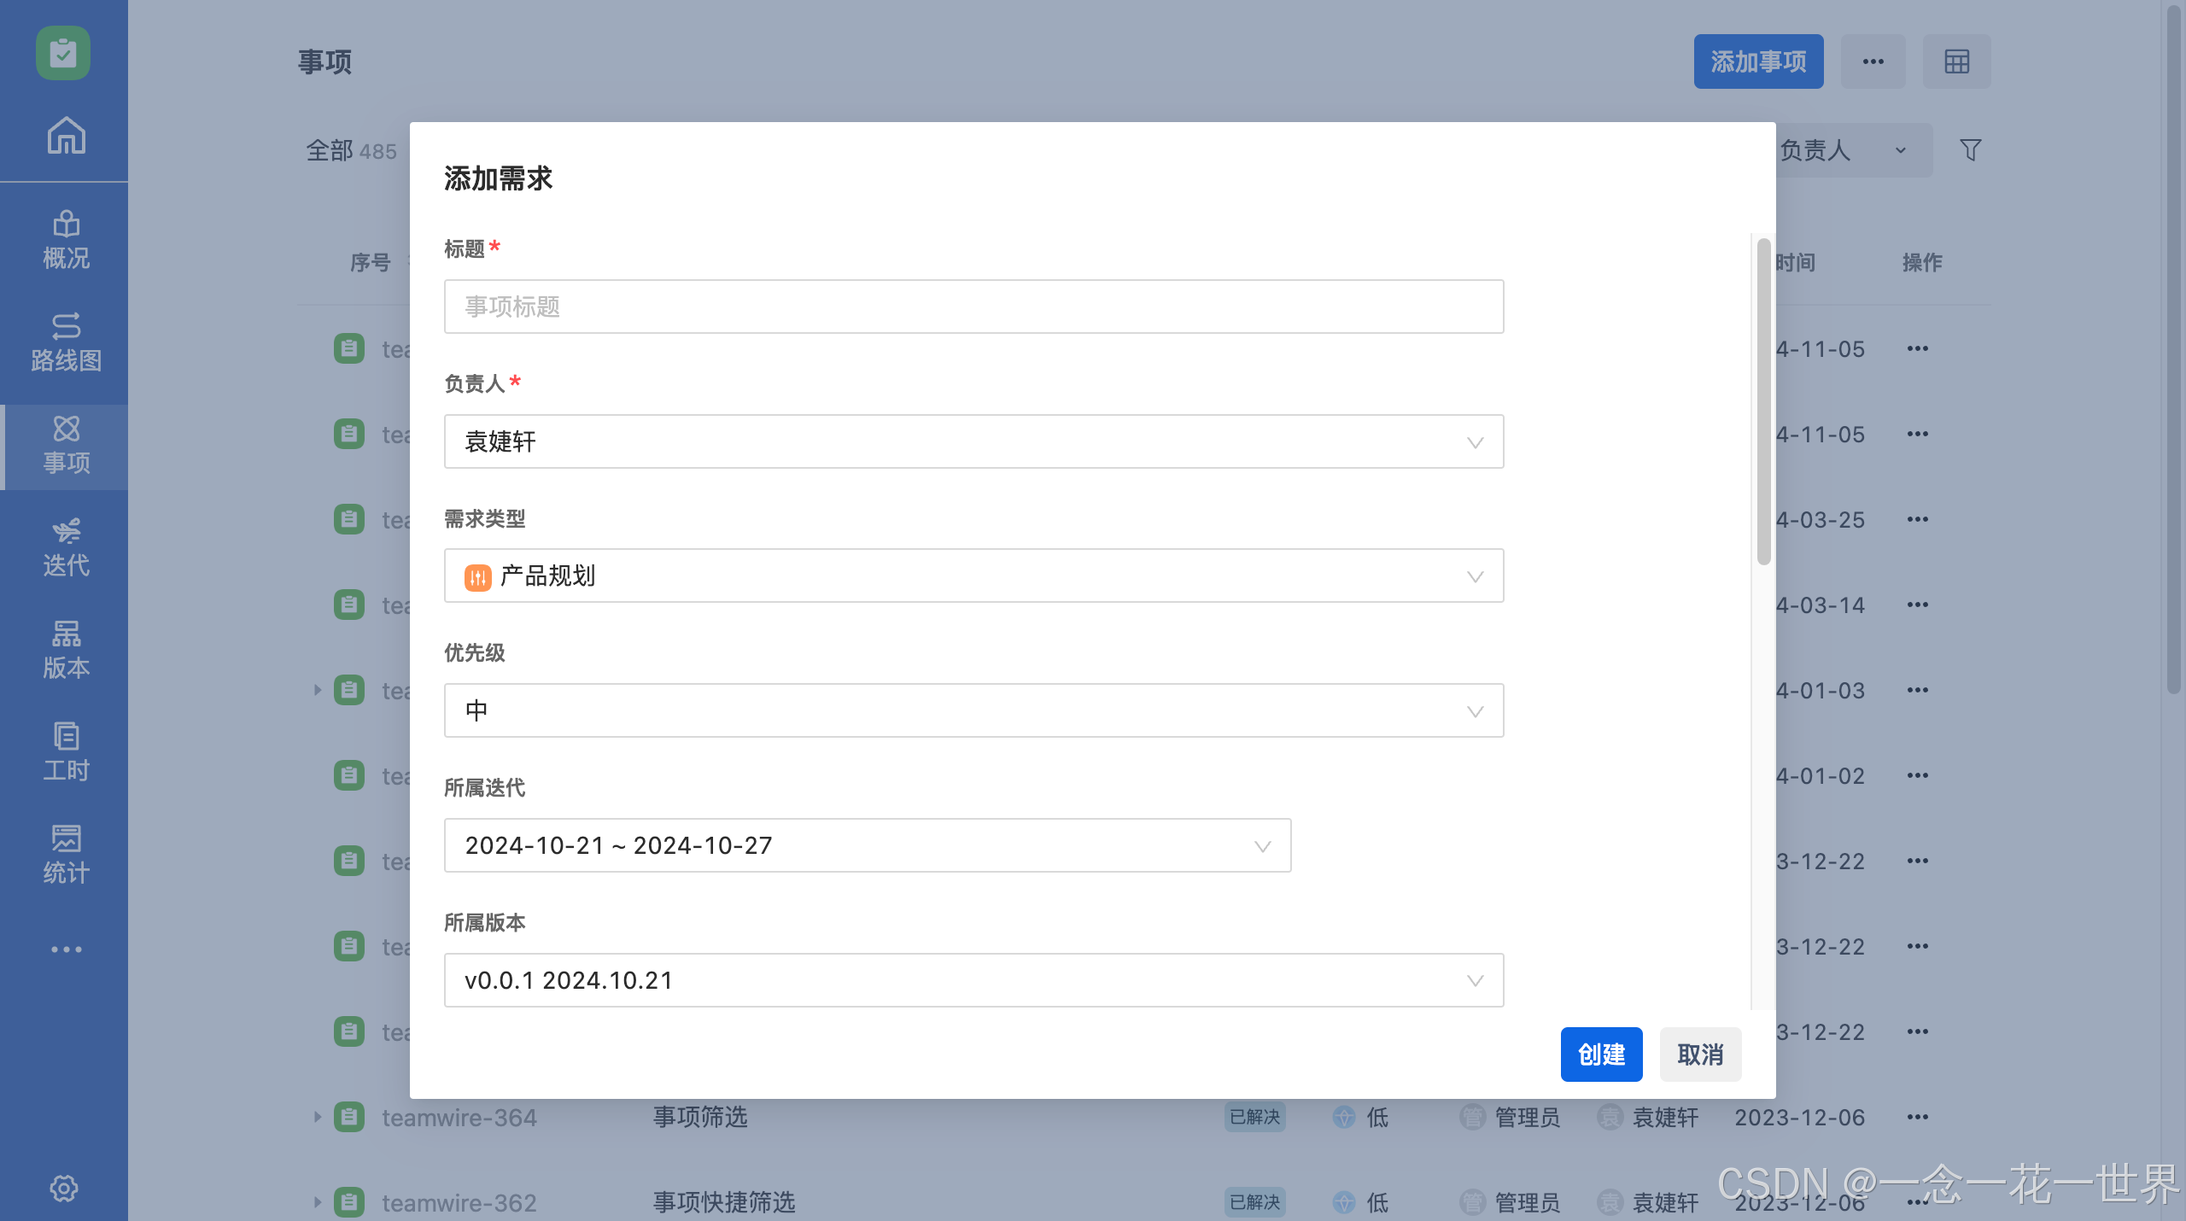Open the home icon in sidebar
The width and height of the screenshot is (2186, 1221).
click(x=66, y=135)
